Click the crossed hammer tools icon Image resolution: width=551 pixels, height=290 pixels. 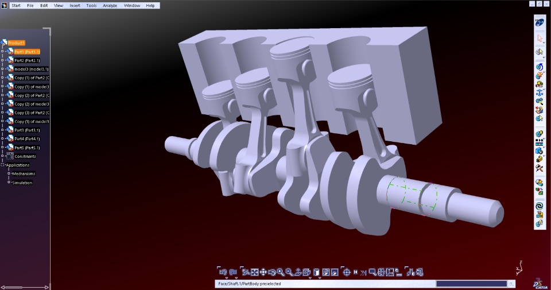point(540,168)
